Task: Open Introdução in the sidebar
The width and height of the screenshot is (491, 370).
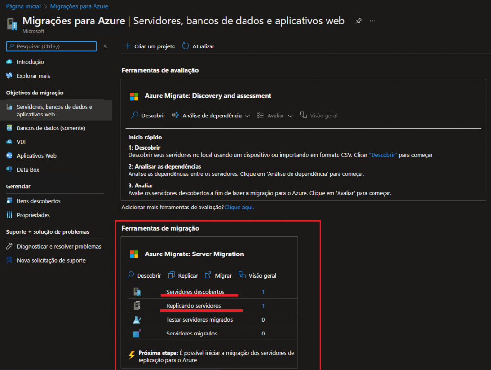Action: 30,62
